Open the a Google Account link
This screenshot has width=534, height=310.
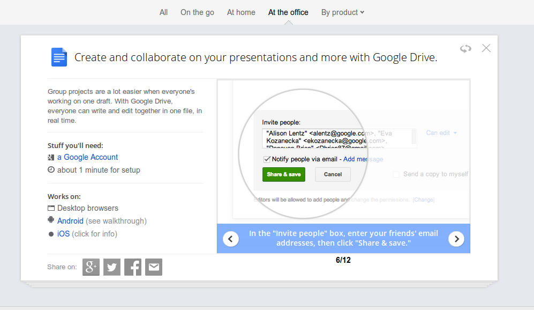click(x=87, y=157)
